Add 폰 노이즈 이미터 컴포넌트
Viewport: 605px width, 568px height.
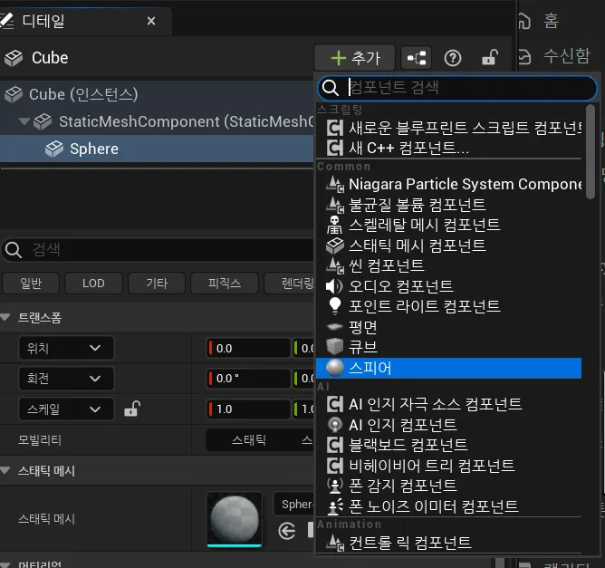[448, 505]
